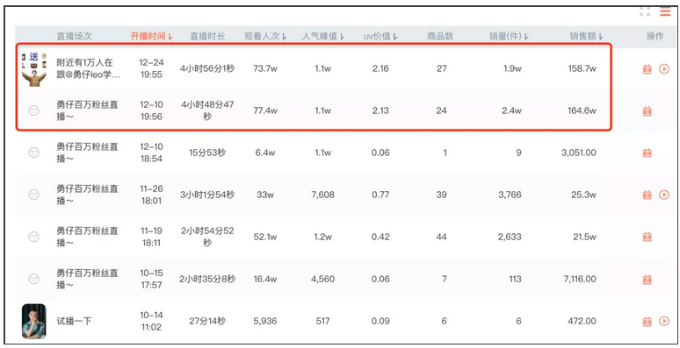Open 勇仔百万粉丝直播 session from 11-19 18:11
Screen dimensions: 680x348
[87, 237]
